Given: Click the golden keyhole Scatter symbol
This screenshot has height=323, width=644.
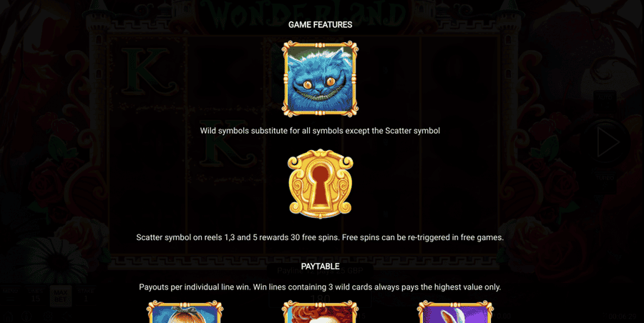Looking at the screenshot, I should (320, 184).
